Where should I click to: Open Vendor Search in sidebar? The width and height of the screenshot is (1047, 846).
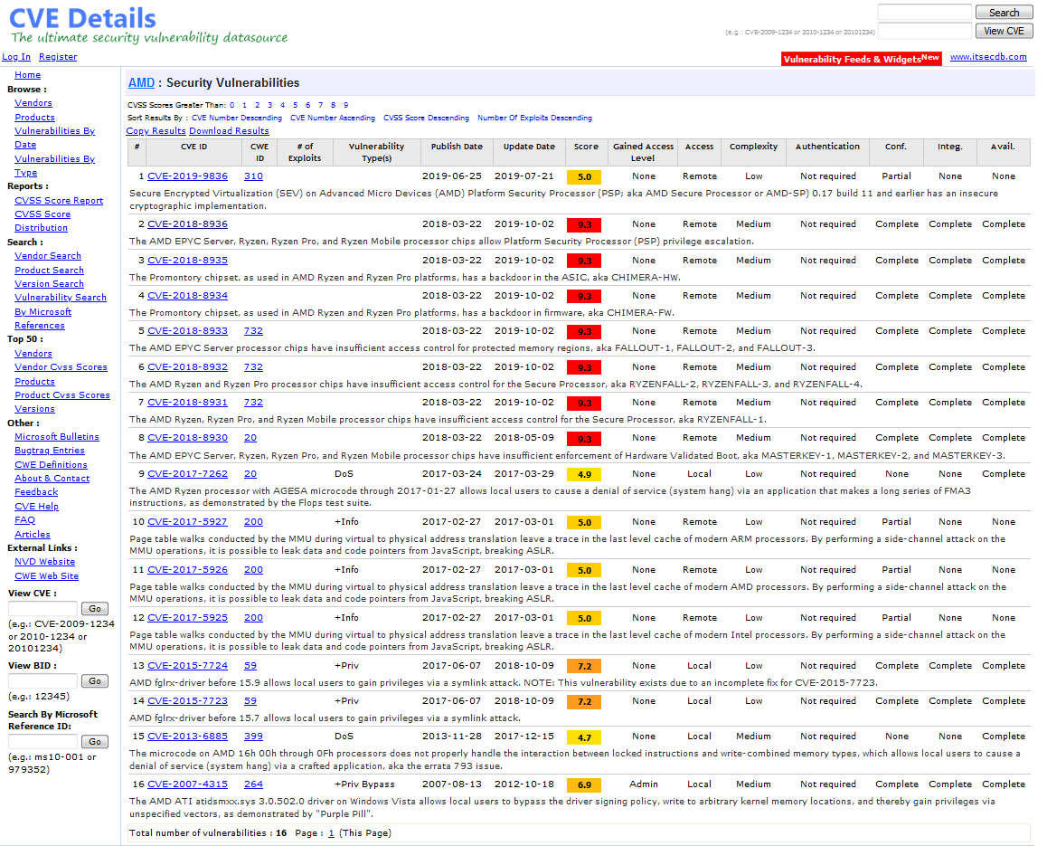(x=48, y=256)
